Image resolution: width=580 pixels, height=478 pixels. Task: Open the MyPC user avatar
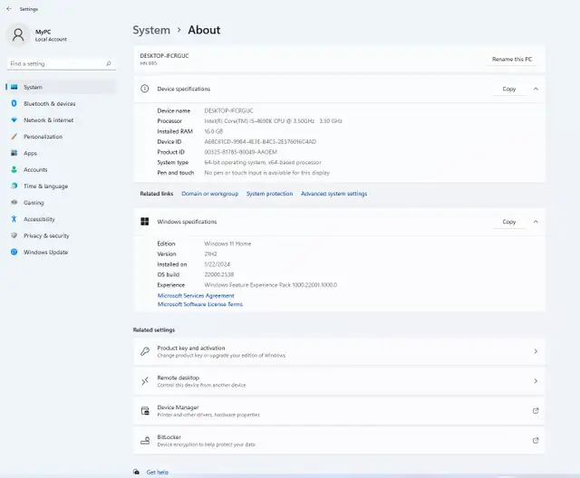pos(18,35)
